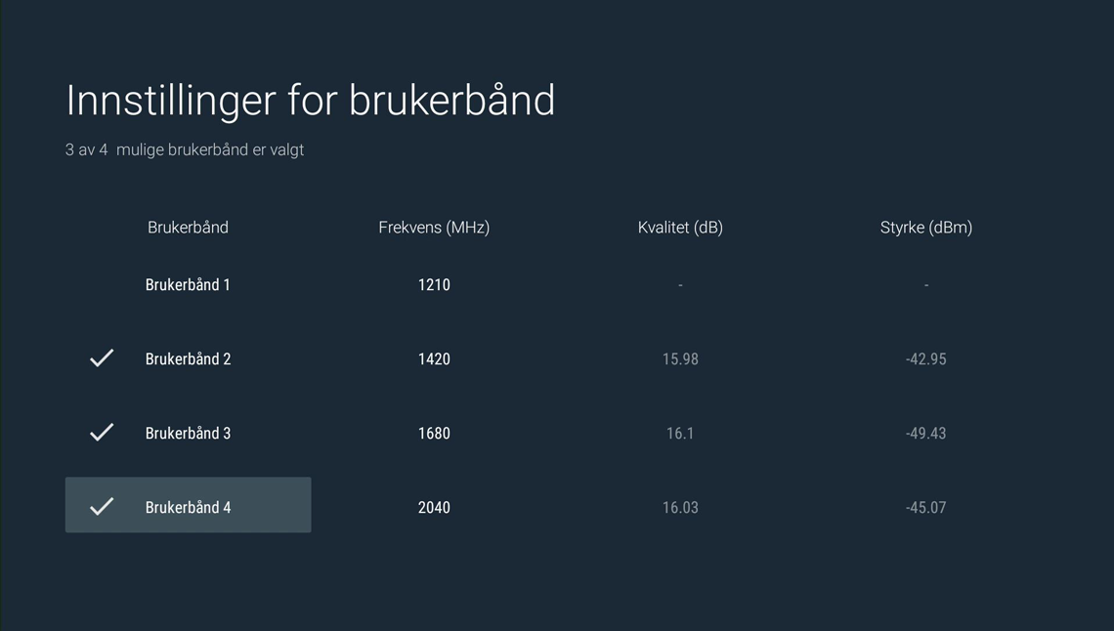Click frequency value 1420 for Brukerbånd 2

click(434, 358)
